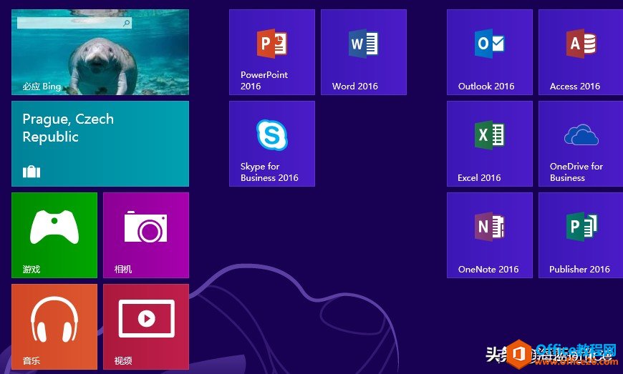Click the suitcase icon on travel tile

[32, 172]
